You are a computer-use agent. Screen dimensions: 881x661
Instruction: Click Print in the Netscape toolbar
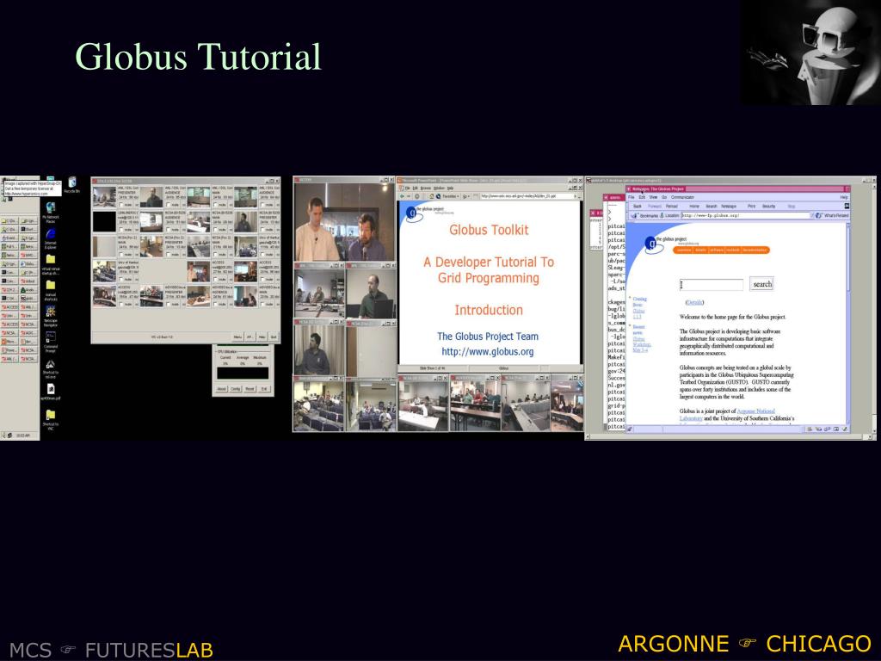click(x=752, y=207)
